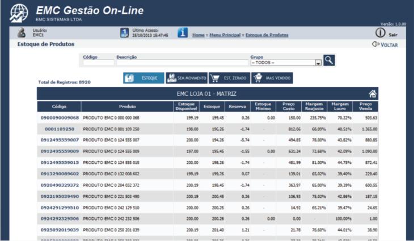
Task: Sort by Margem Reajuste column header
Action: (314, 107)
